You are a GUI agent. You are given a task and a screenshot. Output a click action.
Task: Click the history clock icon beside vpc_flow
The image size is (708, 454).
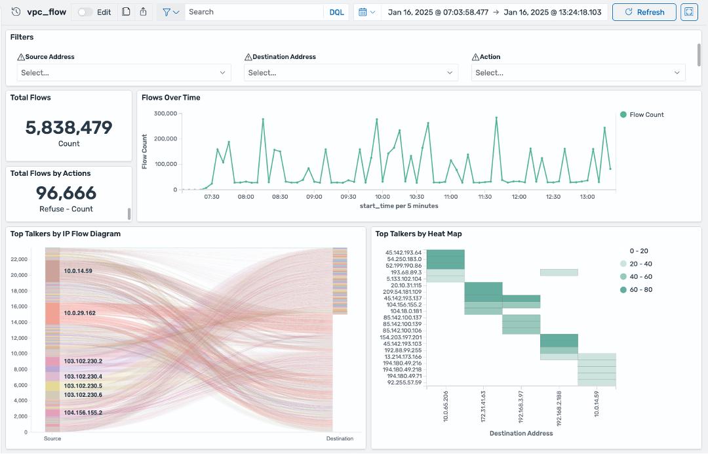point(16,12)
